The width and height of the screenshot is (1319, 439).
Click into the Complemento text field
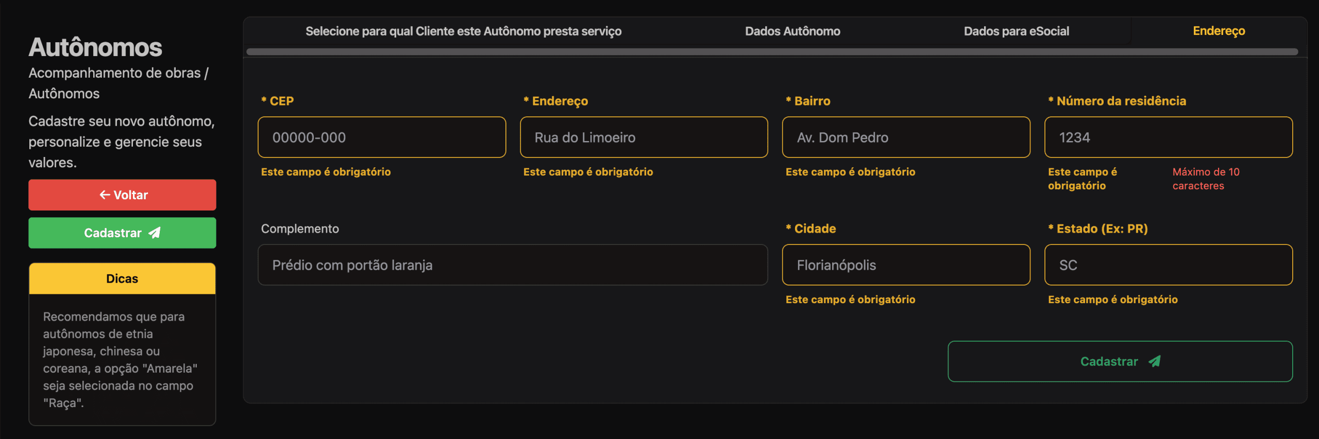pyautogui.click(x=513, y=265)
